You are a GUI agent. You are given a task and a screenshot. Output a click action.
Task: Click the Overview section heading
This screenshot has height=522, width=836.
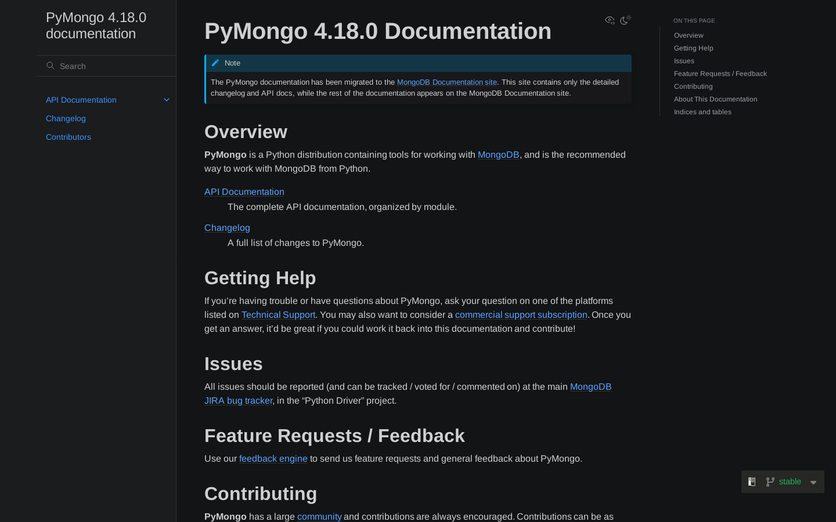[x=246, y=132]
